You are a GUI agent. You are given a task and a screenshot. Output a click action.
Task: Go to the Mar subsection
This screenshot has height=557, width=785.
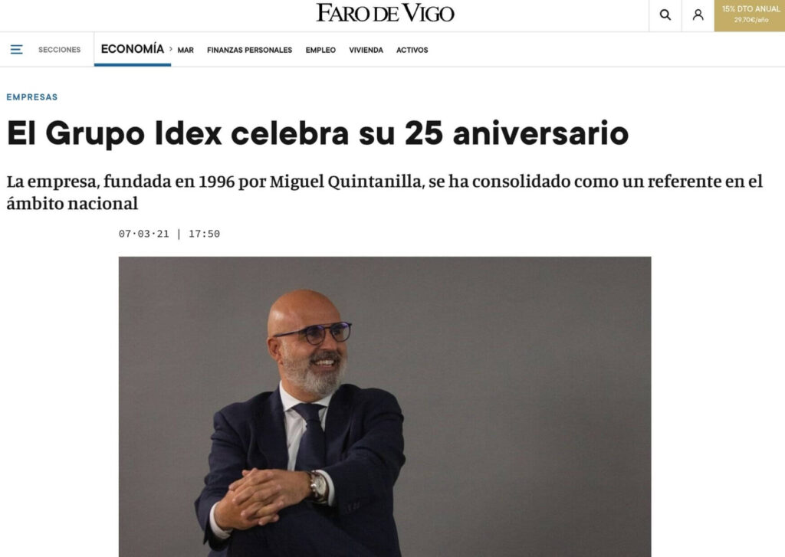(x=186, y=50)
